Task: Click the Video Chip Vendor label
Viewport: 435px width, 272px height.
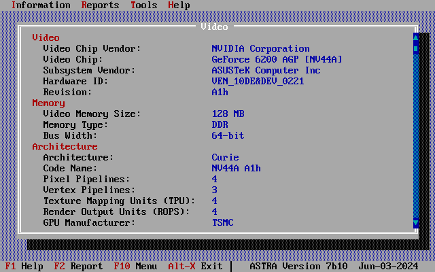Action: click(x=92, y=48)
